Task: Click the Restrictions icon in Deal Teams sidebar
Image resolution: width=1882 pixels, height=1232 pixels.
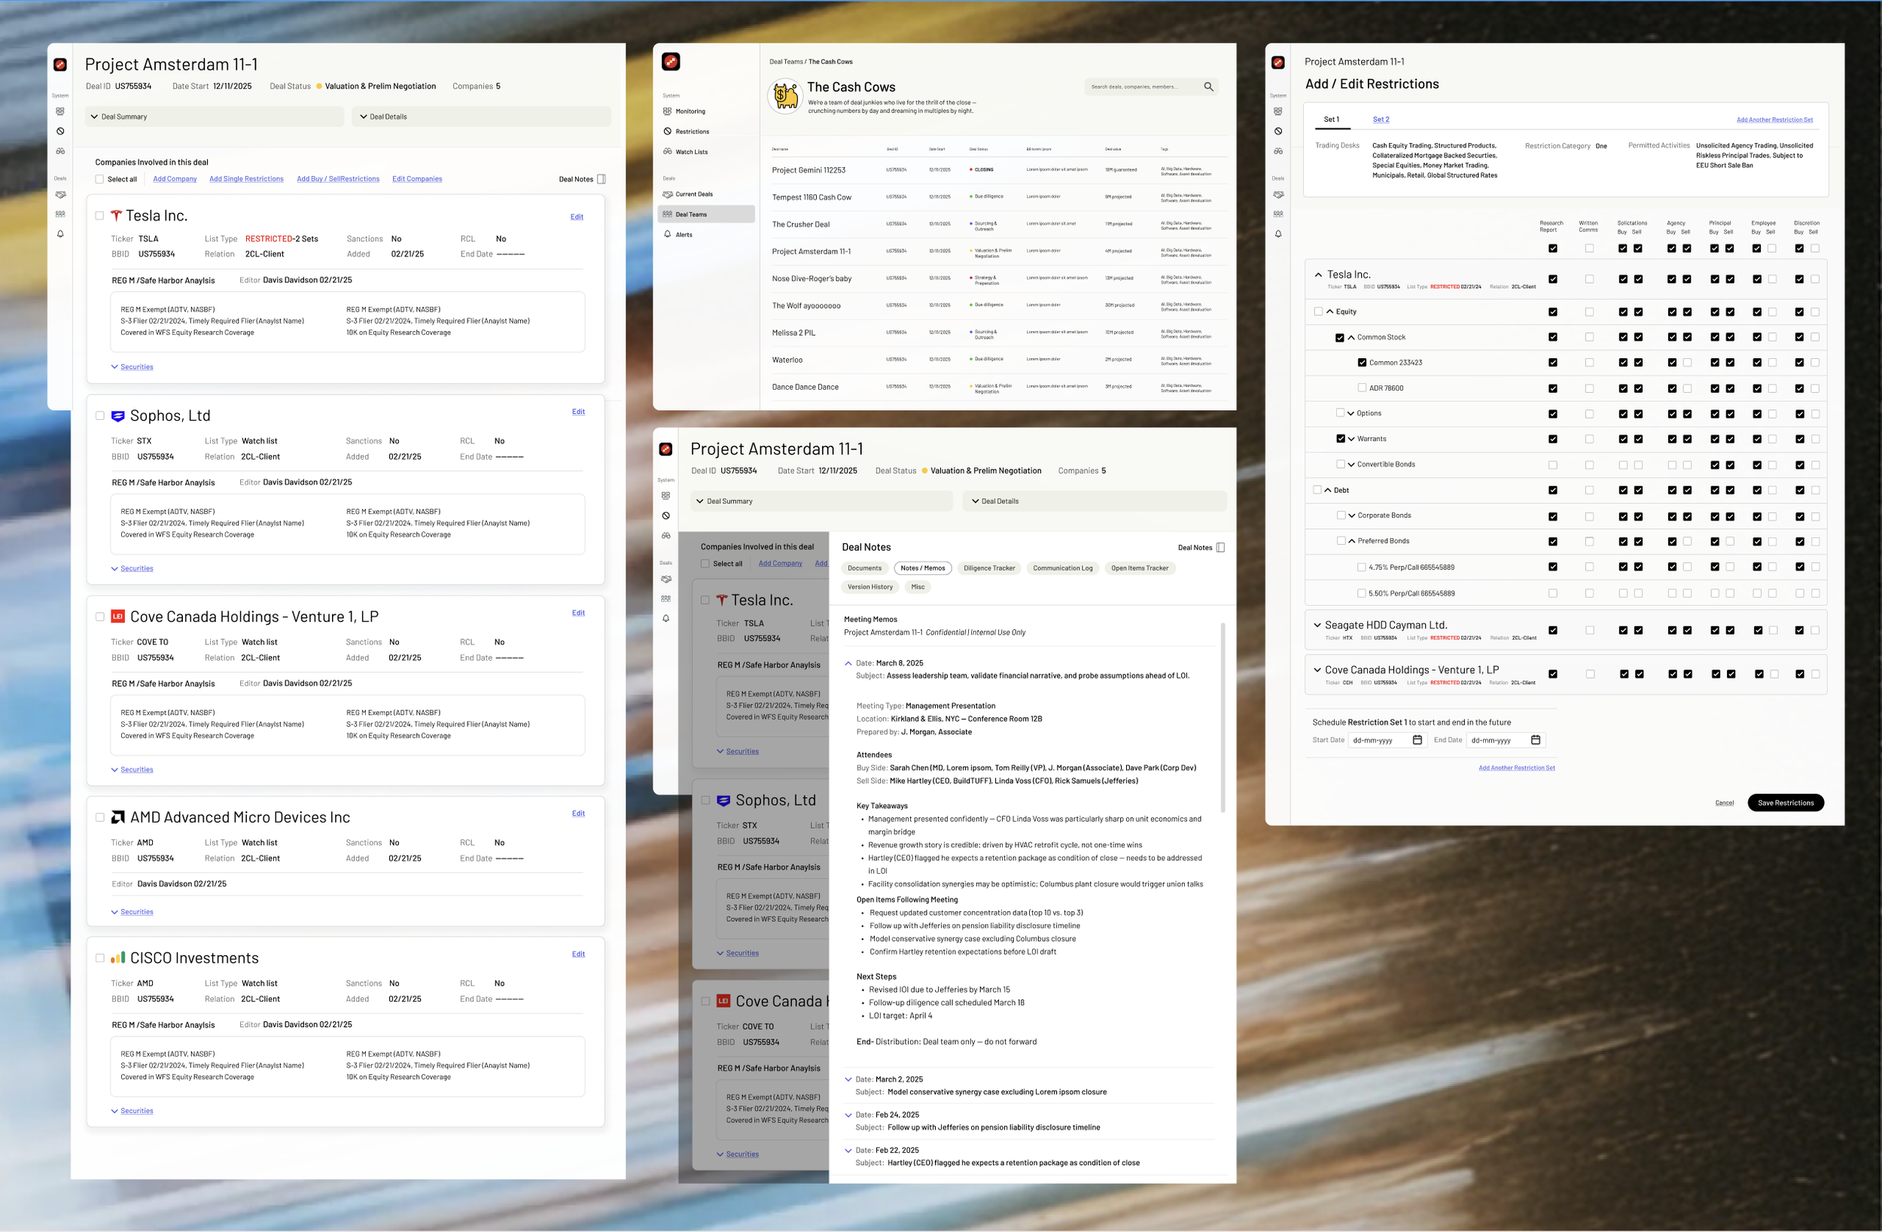Action: pyautogui.click(x=668, y=131)
